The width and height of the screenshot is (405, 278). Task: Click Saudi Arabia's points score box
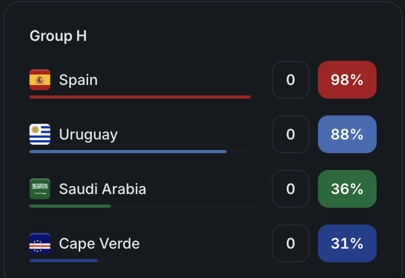[291, 189]
